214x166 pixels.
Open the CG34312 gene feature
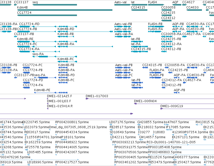pyautogui.click(x=166, y=21)
